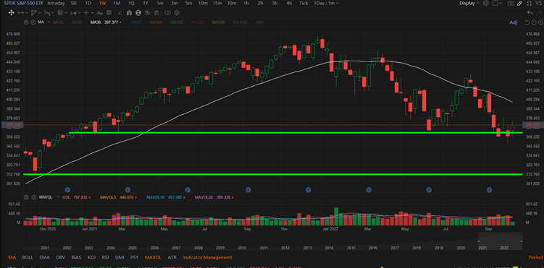544x268 pixels.
Task: Zoom out the chart with minus icon
Action: coord(534,22)
